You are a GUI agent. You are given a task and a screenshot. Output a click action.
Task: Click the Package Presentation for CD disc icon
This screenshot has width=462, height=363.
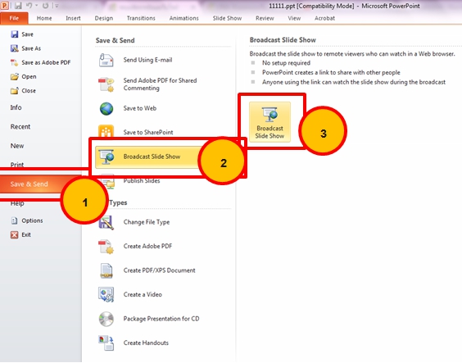pyautogui.click(x=106, y=319)
